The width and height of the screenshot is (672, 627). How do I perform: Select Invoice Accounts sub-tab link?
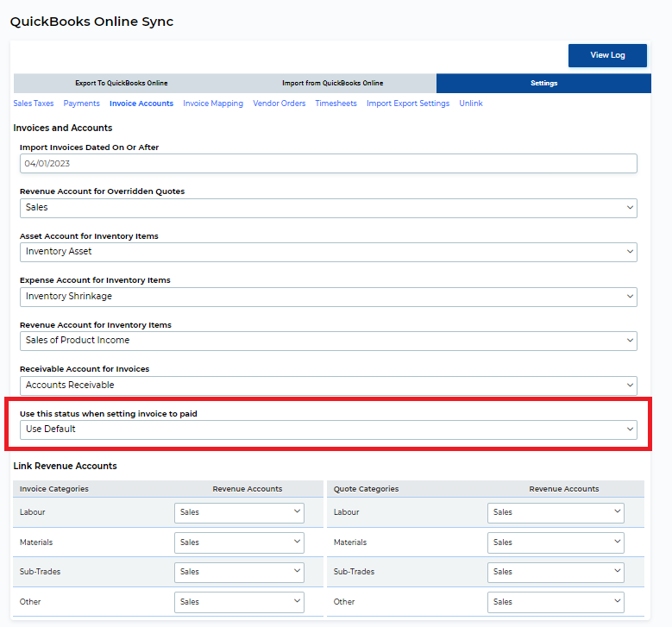pos(141,103)
